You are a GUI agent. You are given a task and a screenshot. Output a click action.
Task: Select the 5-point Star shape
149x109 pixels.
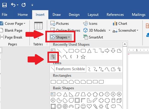tap(83, 57)
